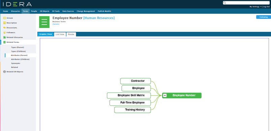Open the Home menu
The image size is (271, 131).
point(5,11)
